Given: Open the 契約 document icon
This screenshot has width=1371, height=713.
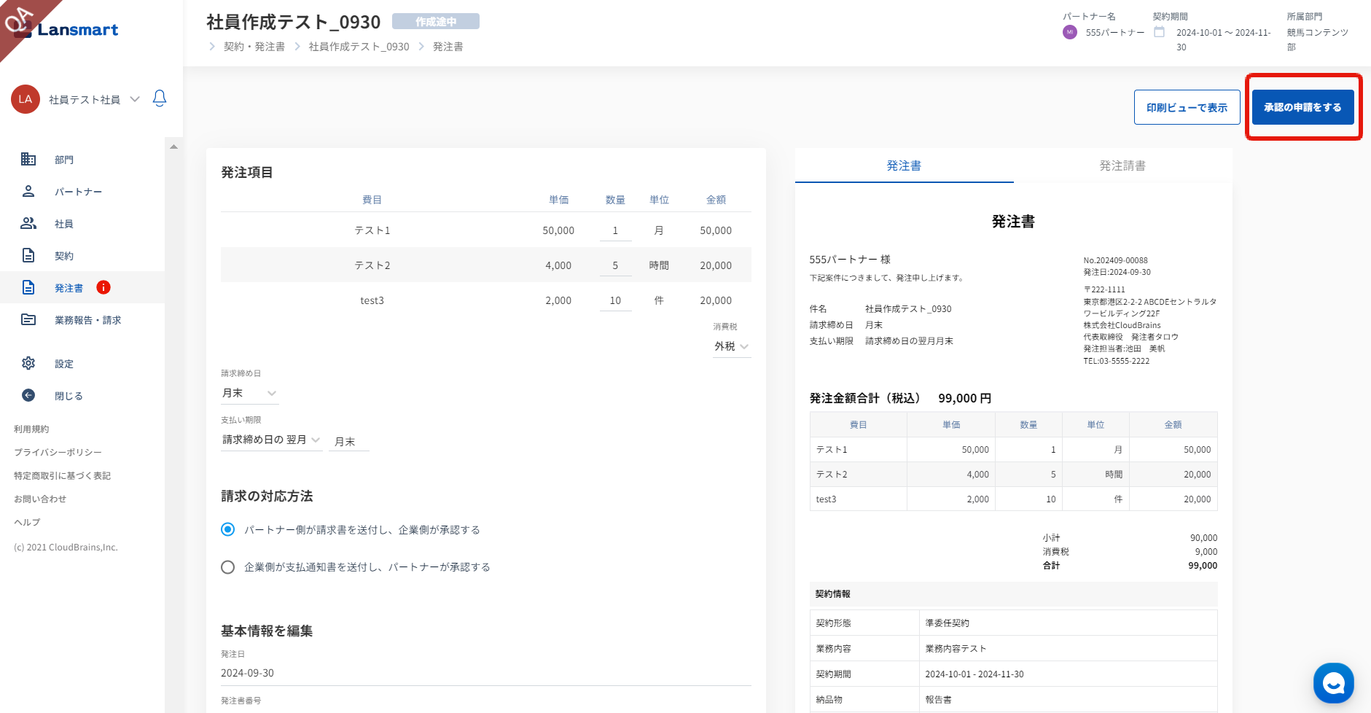Looking at the screenshot, I should click(x=28, y=255).
